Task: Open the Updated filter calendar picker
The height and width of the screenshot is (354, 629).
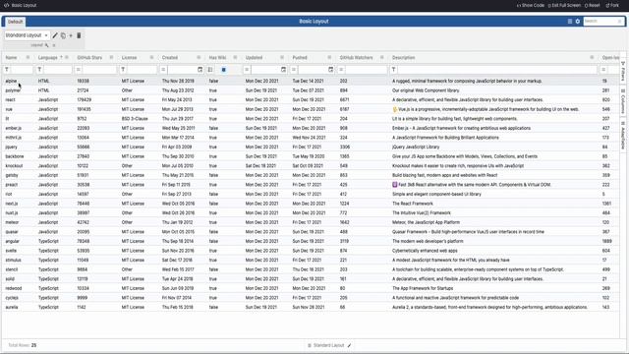Action: tap(284, 70)
